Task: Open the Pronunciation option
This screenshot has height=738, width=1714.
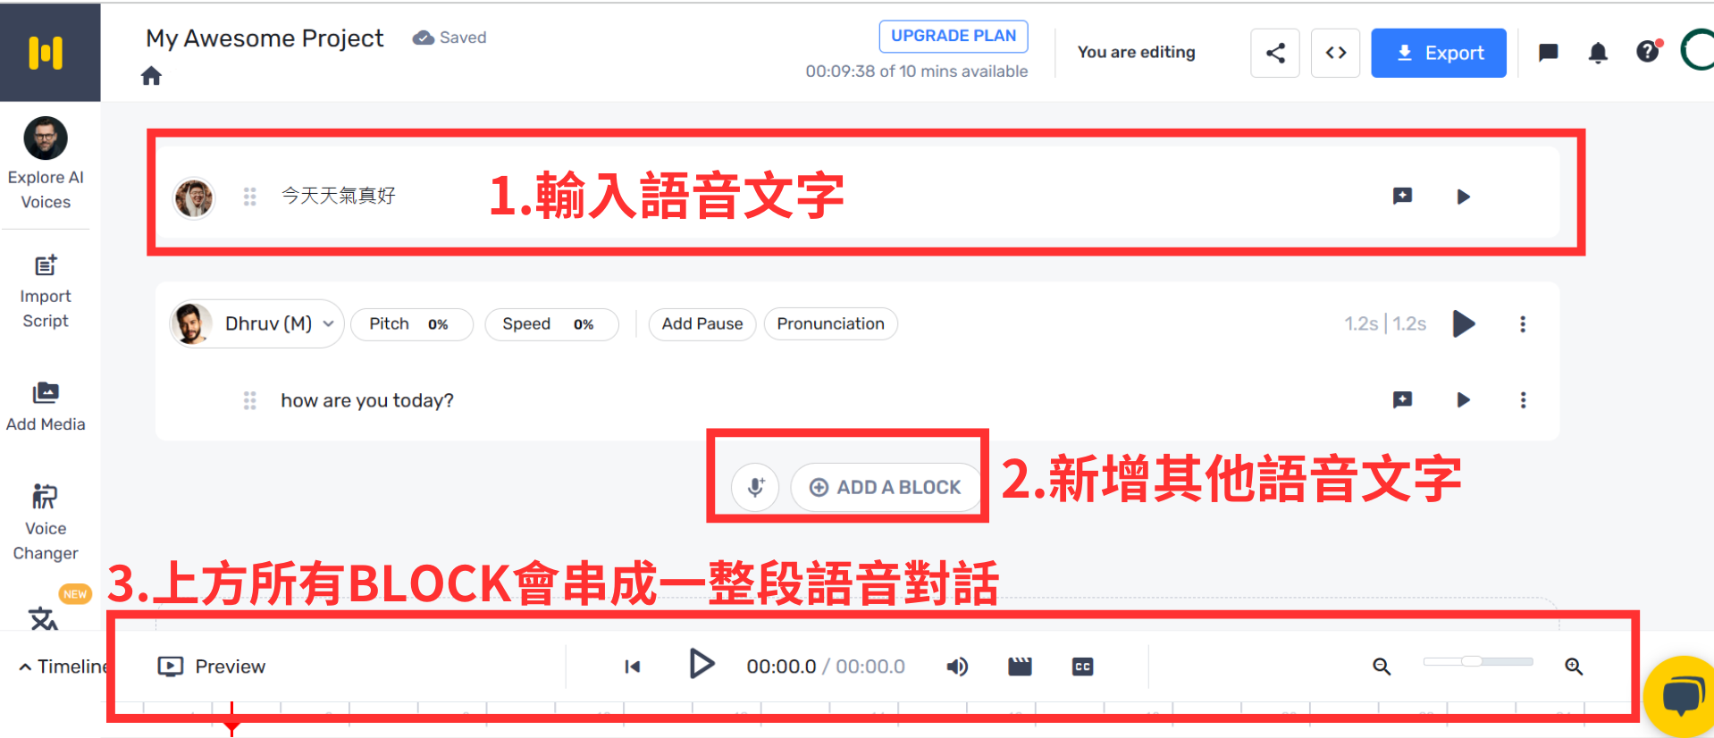Action: 830,323
